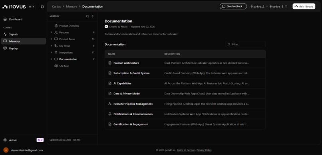This screenshot has width=322, height=155.
Task: Click the BETA badge beside Novus logo
Action: click(x=32, y=7)
